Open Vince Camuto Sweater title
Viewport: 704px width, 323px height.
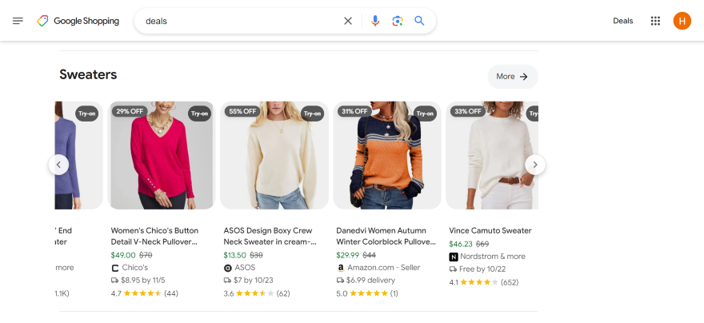[x=490, y=230]
